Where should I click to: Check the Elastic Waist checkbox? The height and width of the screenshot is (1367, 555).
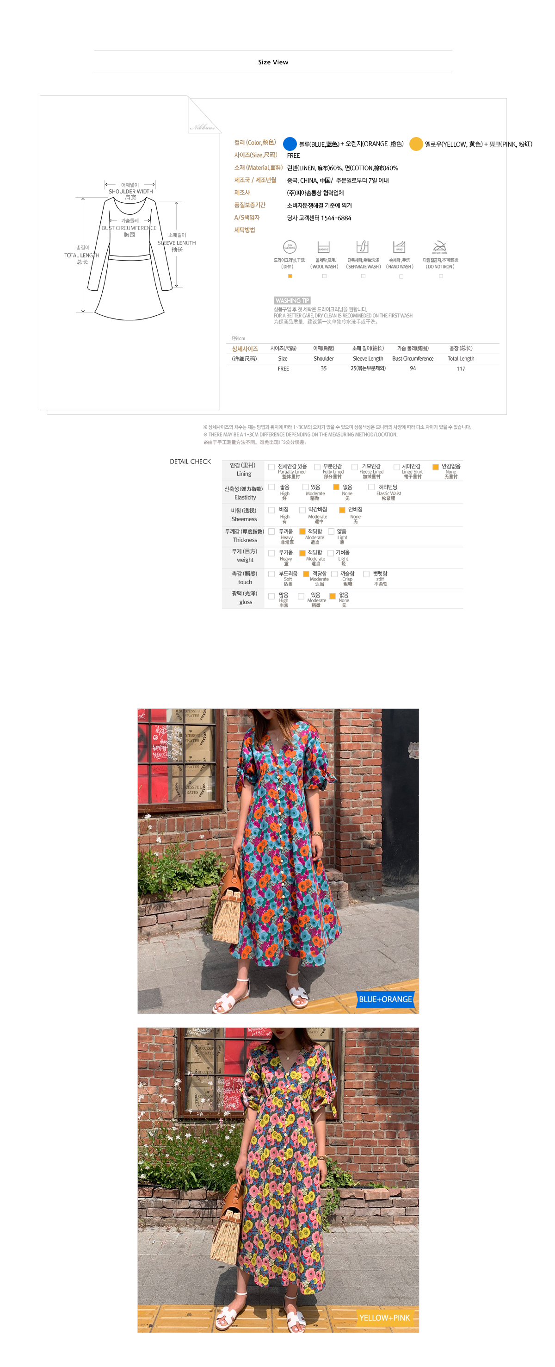coord(371,487)
